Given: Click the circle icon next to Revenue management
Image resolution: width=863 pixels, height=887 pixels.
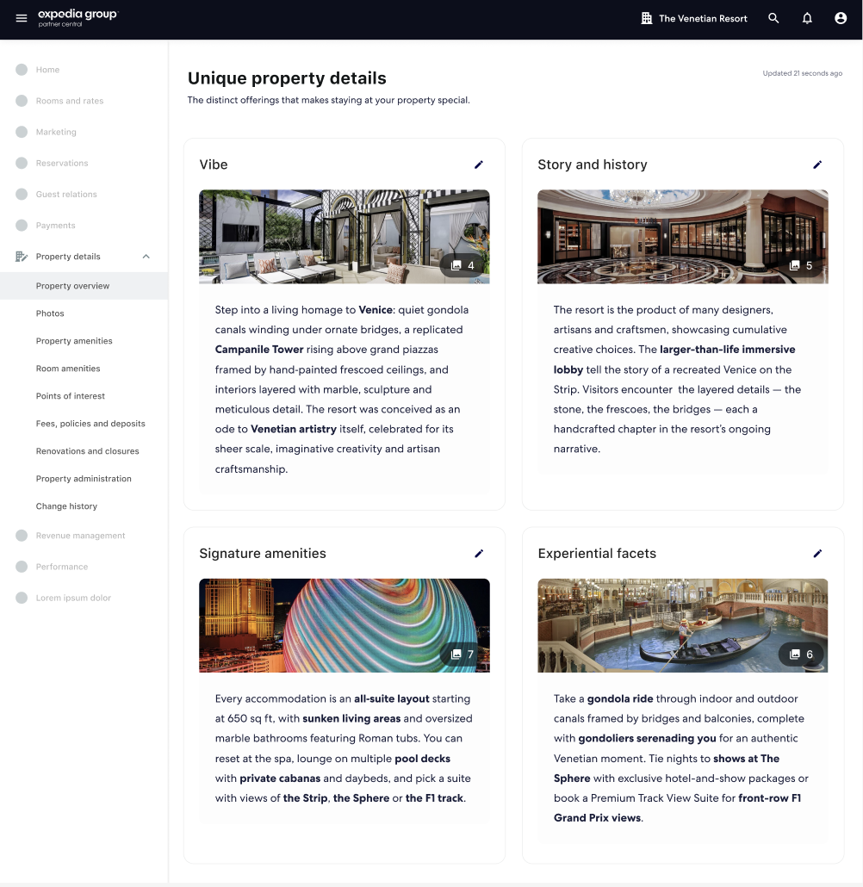Looking at the screenshot, I should 22,536.
